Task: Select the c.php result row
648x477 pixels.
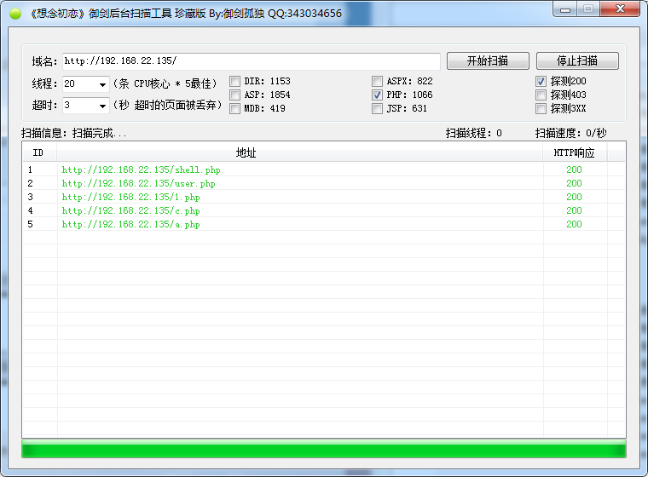Action: tap(324, 210)
